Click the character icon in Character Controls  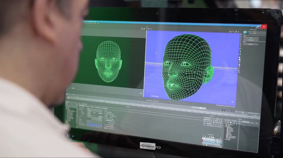click(245, 32)
